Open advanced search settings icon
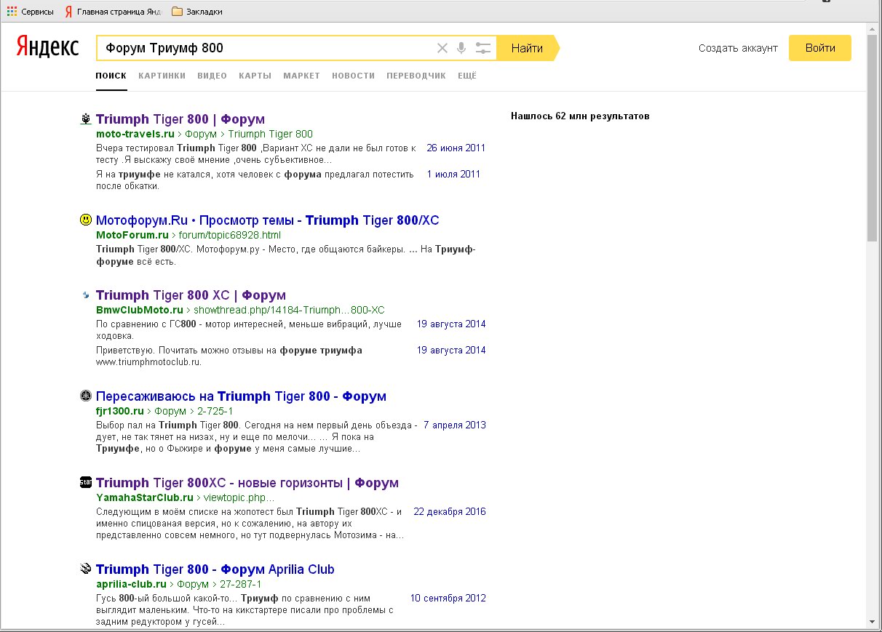 coord(482,48)
